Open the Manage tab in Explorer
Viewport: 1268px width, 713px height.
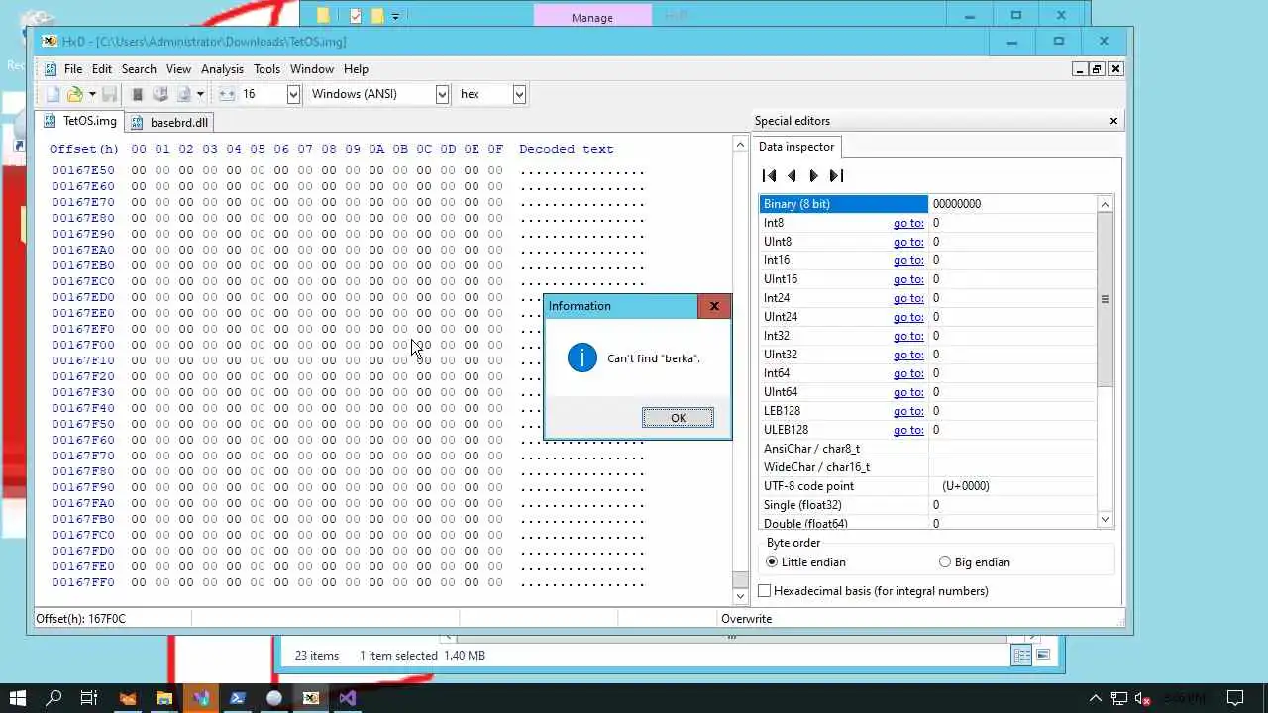592,17
